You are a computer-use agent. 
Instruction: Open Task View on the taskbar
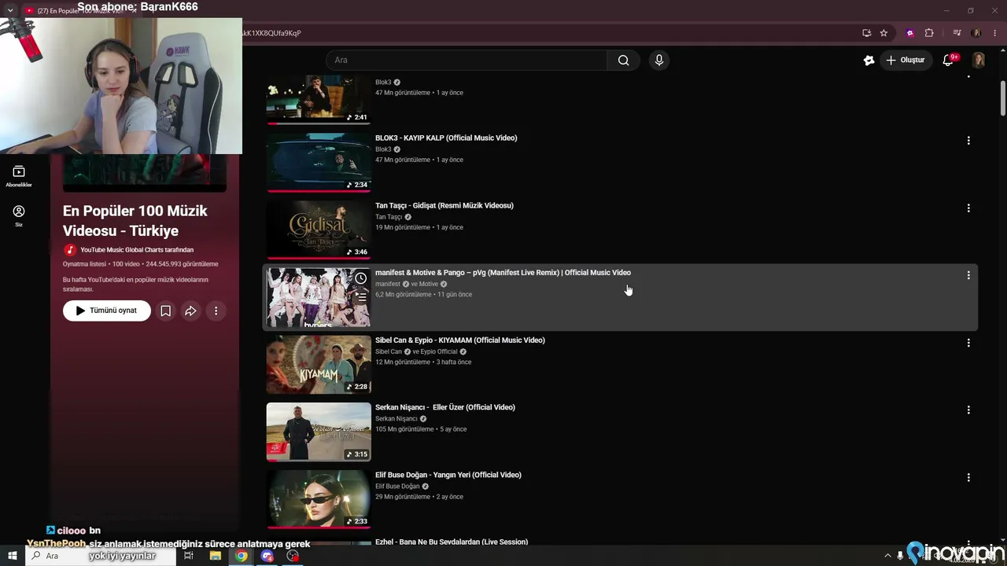click(x=189, y=556)
